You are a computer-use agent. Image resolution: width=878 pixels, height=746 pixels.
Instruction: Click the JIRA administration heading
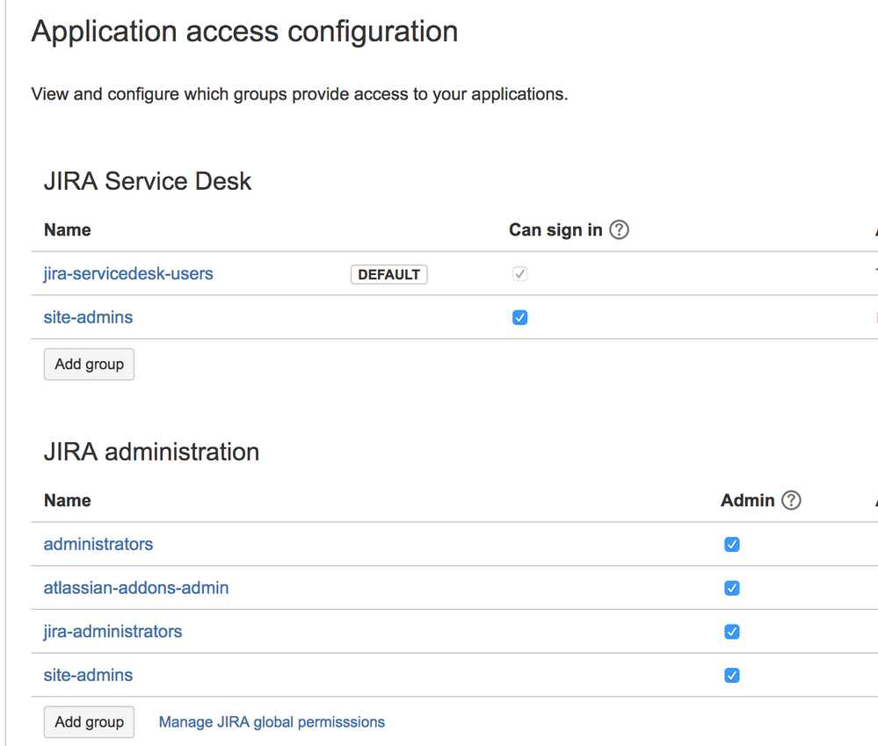(151, 452)
